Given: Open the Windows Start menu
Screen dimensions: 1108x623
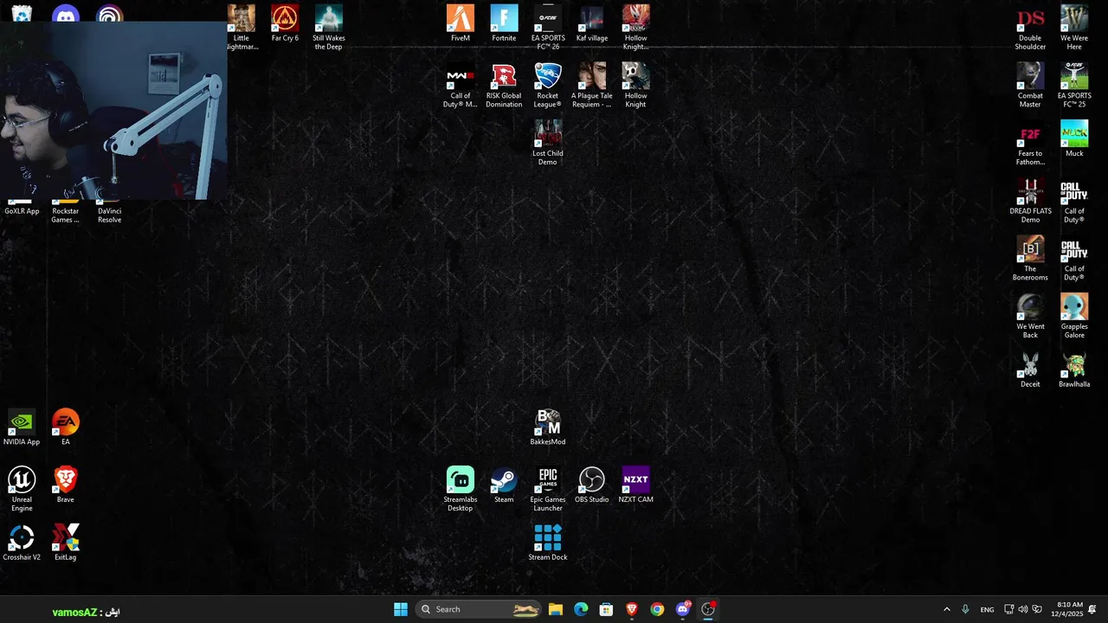Looking at the screenshot, I should click(x=401, y=609).
